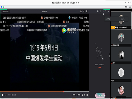Viewport: 132px width, 99px height.
Task: Open the meeting info shield icon
Action: (x=1, y=7)
